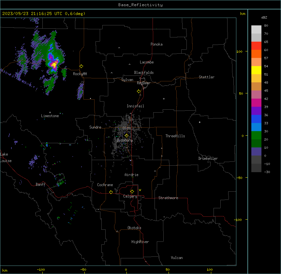The height and width of the screenshot is (274, 281).
Task: Select the Drumheller town label
Action: click(x=208, y=158)
